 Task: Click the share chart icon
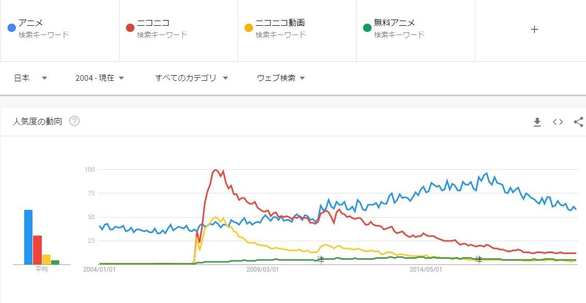pos(578,122)
